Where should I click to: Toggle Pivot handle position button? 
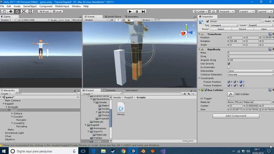tap(44, 12)
